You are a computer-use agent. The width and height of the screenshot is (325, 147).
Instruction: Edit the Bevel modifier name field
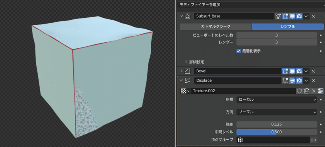pyautogui.click(x=238, y=71)
